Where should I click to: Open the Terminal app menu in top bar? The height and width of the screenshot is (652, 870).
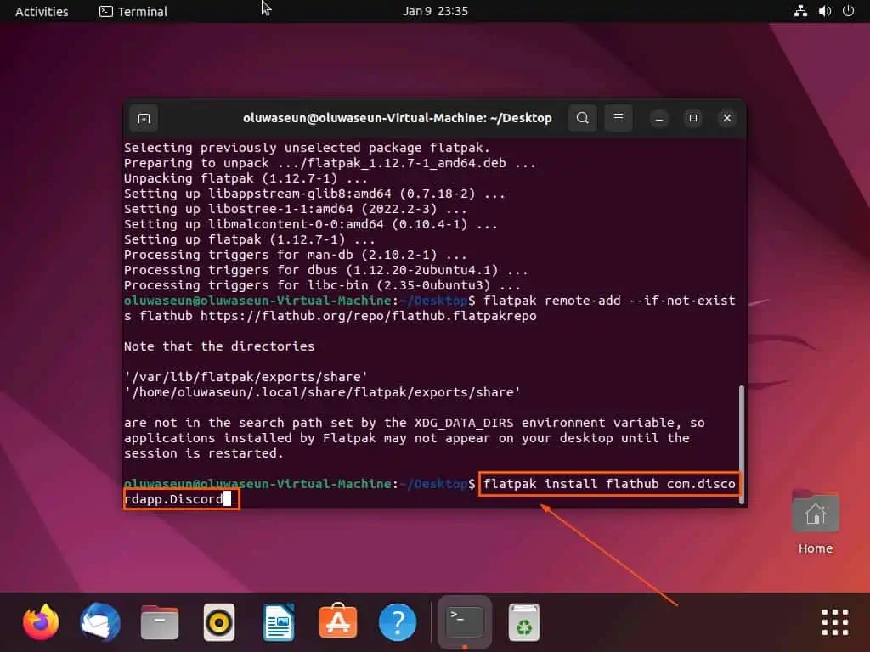[133, 11]
